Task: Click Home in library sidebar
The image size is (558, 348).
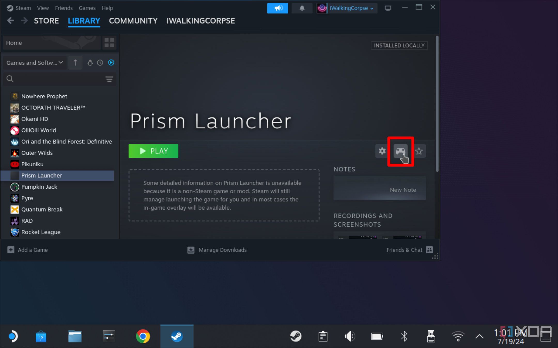Action: click(52, 43)
